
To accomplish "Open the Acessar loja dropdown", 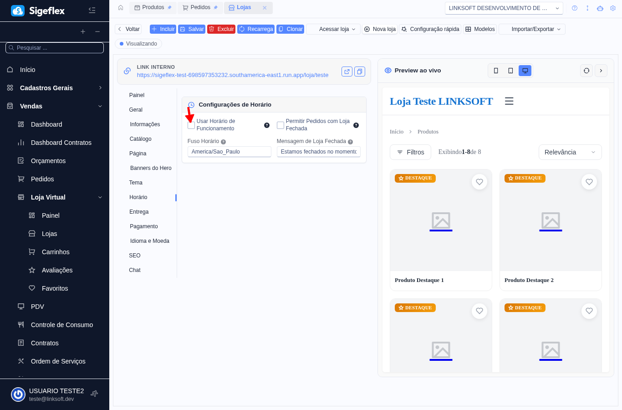I will coord(333,29).
